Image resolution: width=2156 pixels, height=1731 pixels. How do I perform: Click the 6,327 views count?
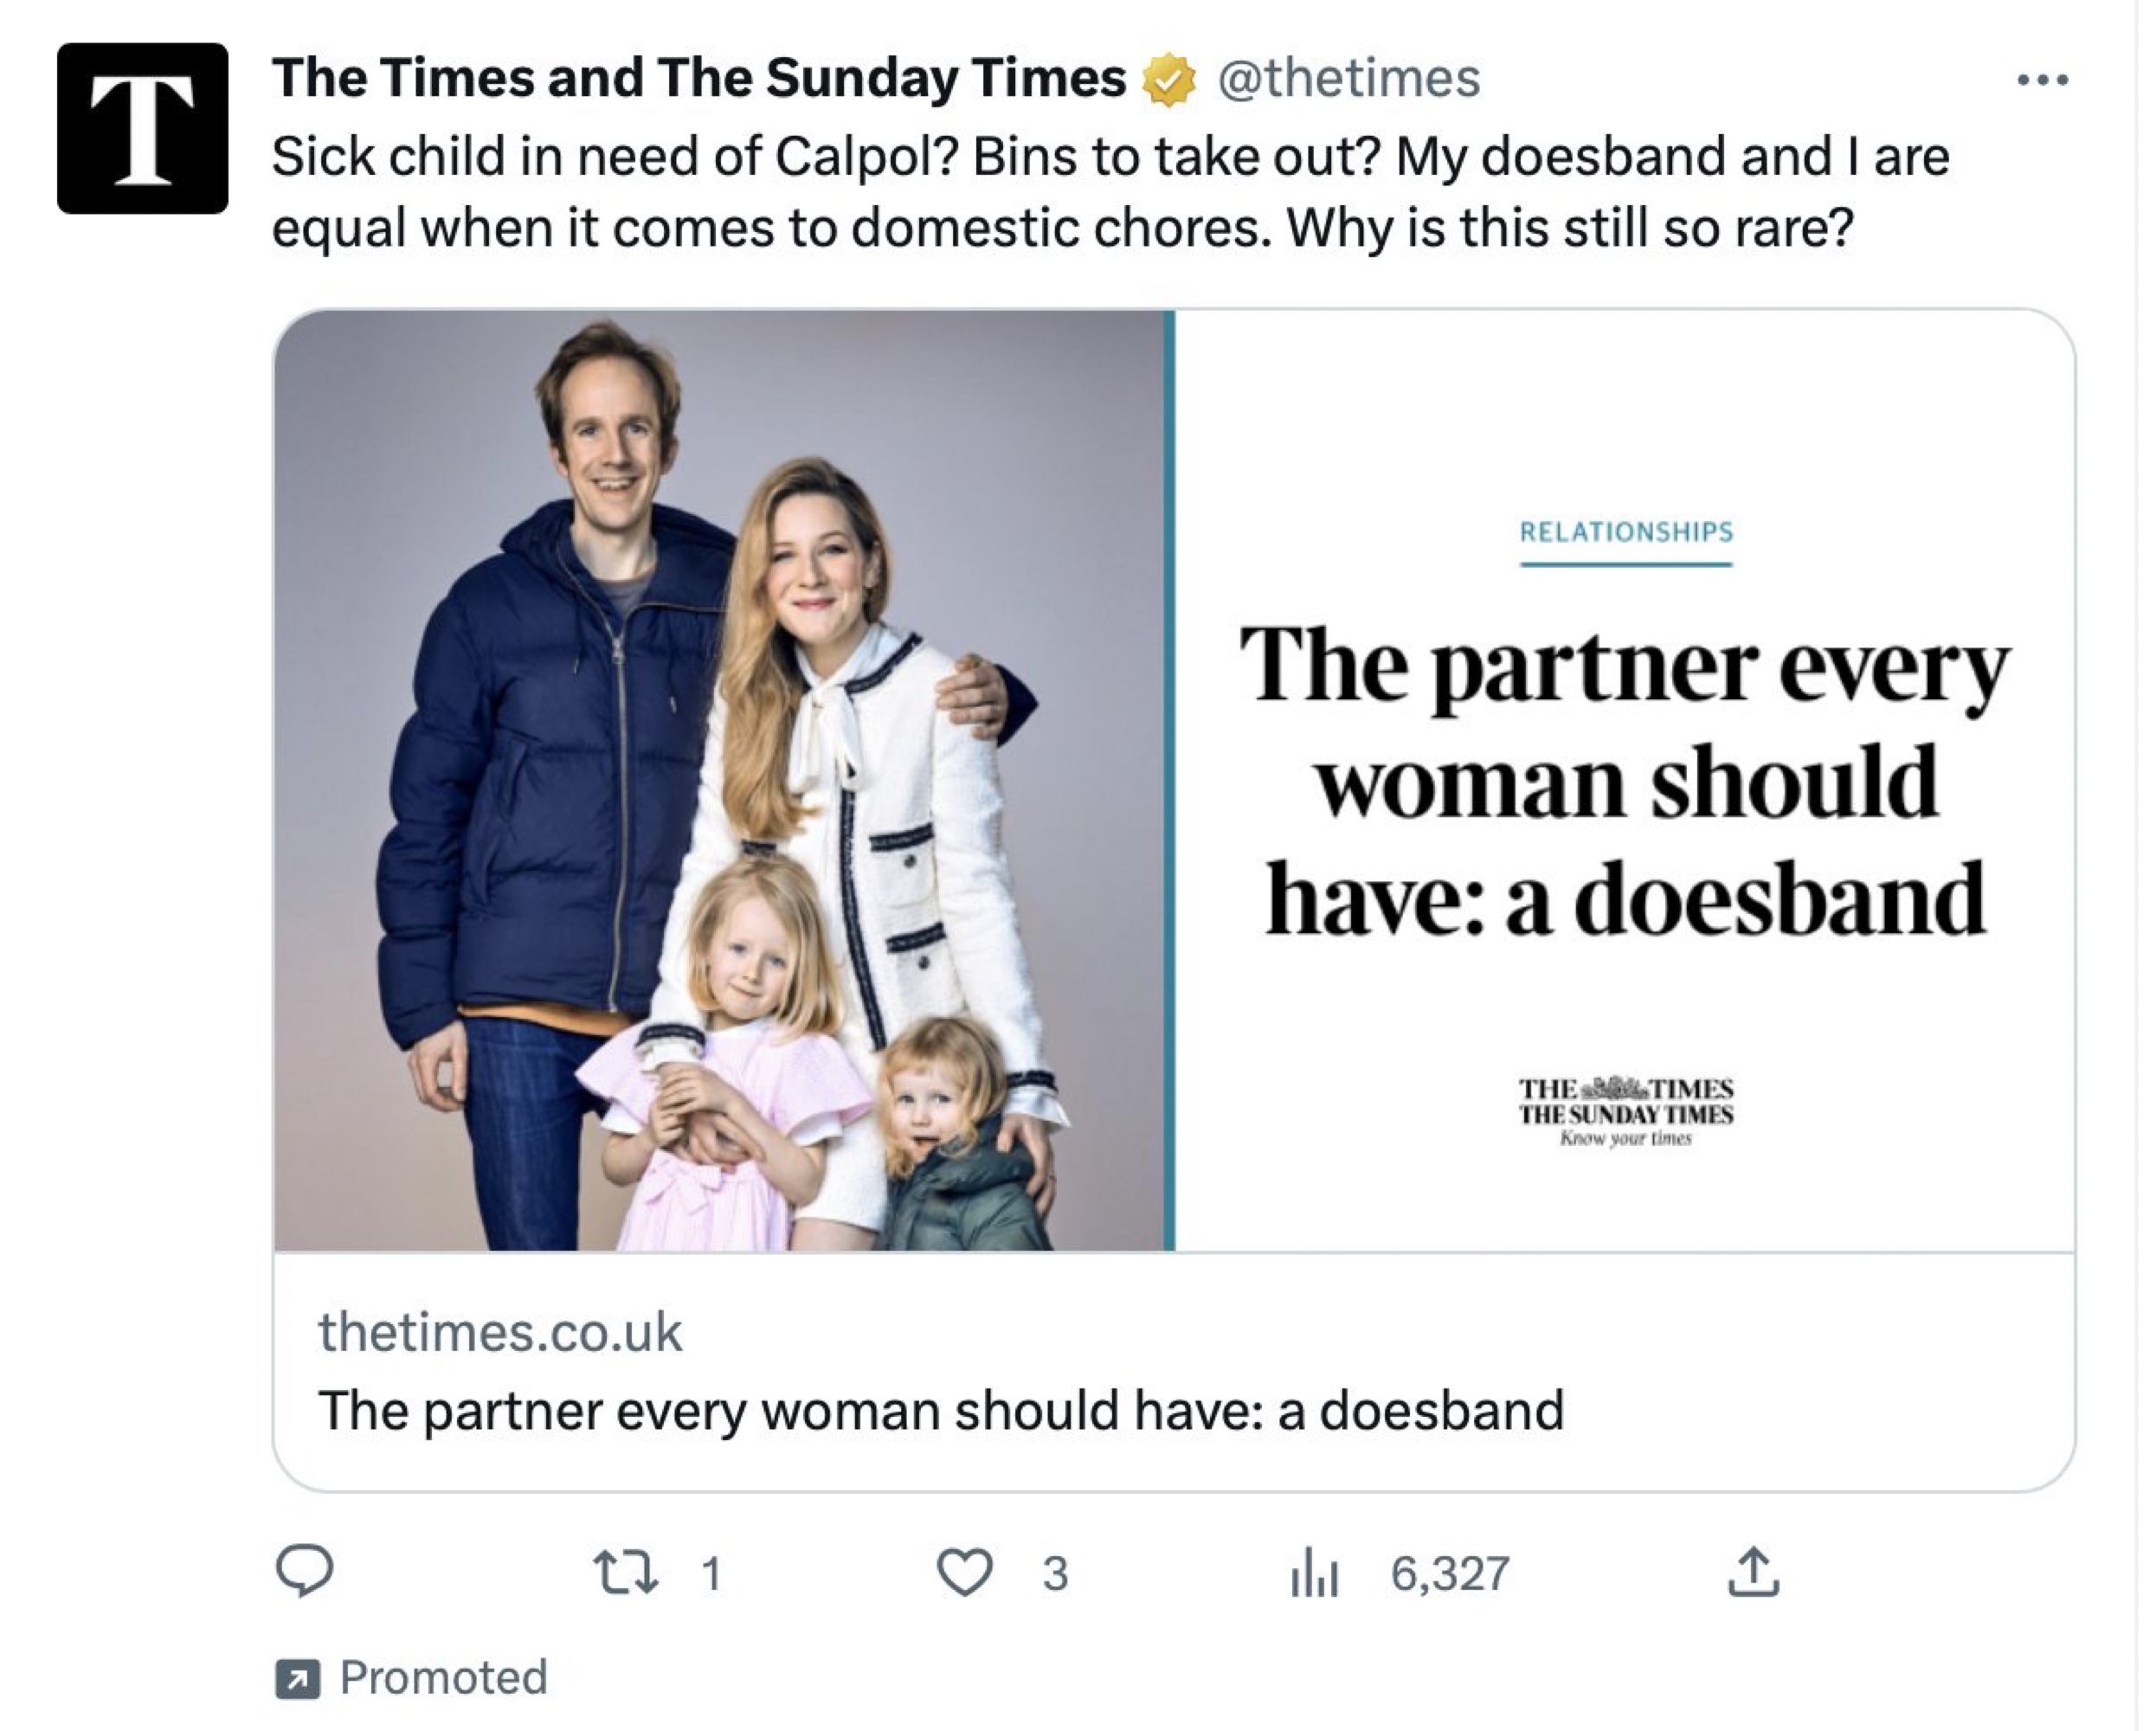1449,1573
